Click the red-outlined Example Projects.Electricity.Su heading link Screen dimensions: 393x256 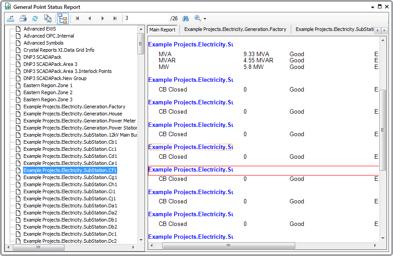[190, 170]
